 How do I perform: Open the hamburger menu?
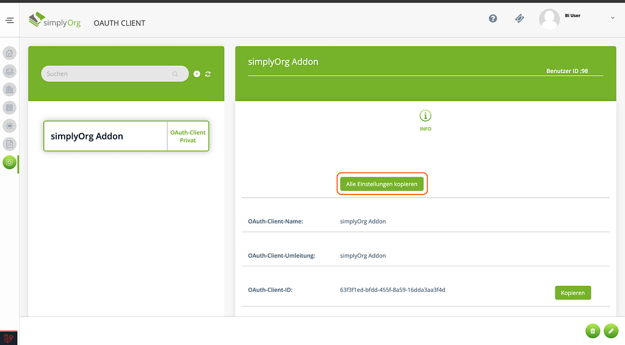pos(10,20)
